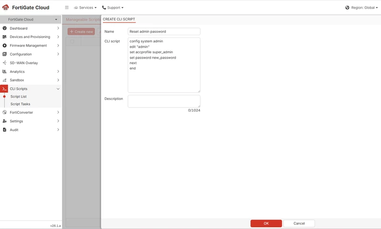Click the Dashboard gauge icon
381x229 pixels.
click(4, 28)
